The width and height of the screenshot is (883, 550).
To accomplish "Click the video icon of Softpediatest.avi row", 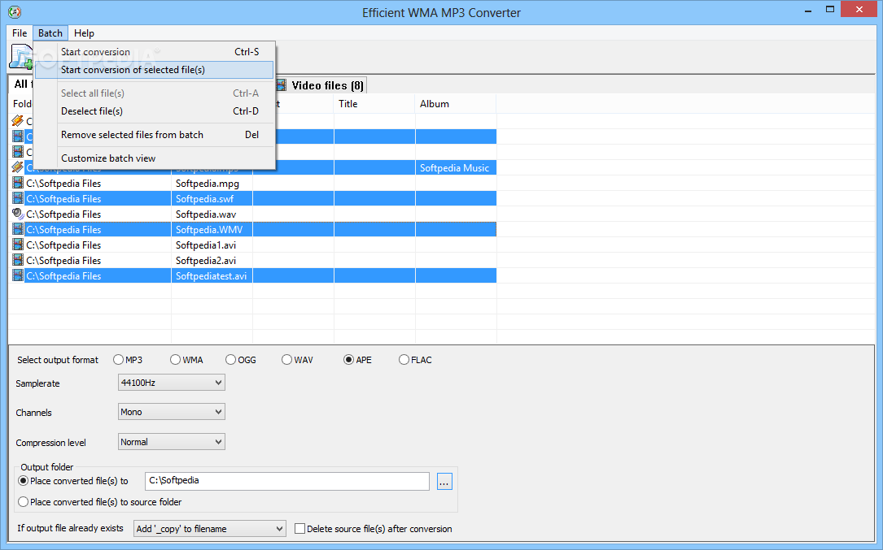I will [x=17, y=275].
